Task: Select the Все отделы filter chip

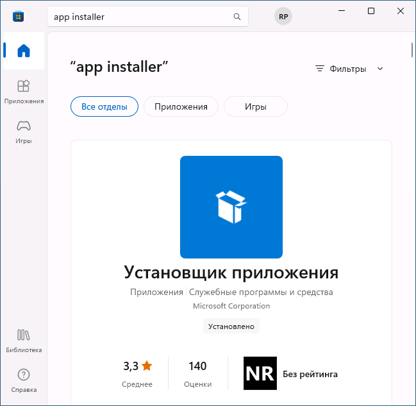Action: point(104,106)
